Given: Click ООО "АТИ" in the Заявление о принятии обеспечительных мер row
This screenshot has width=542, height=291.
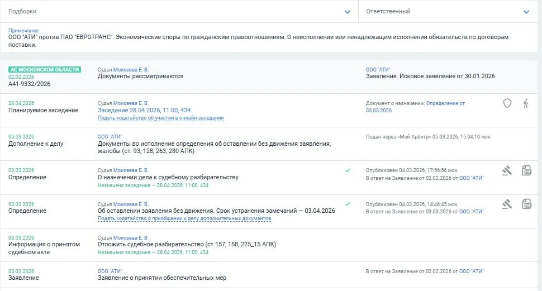Looking at the screenshot, I should pyautogui.click(x=110, y=271).
